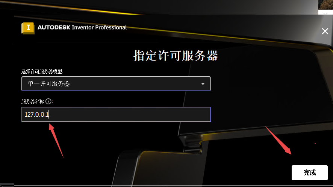Click the dropdown arrow in server model box
The width and height of the screenshot is (333, 187).
(x=203, y=84)
